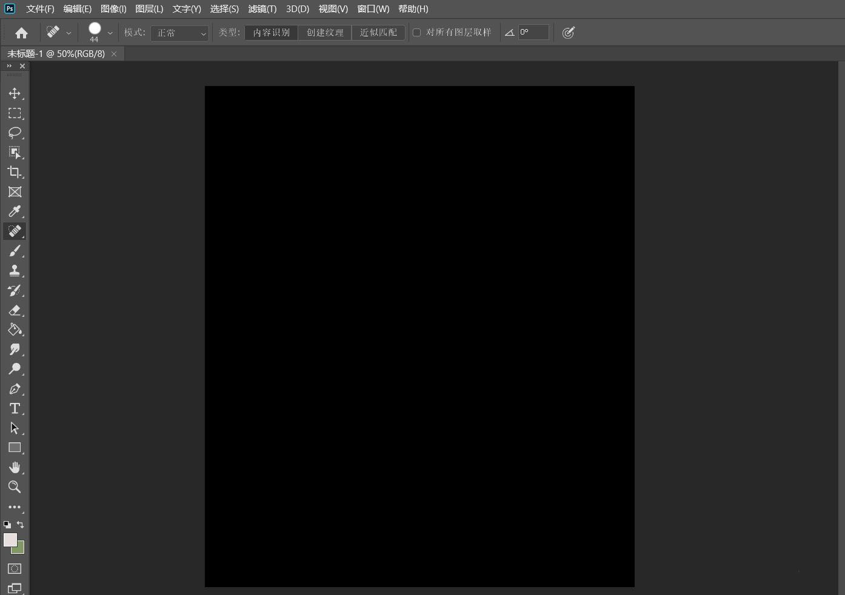The height and width of the screenshot is (595, 845).
Task: Select the Eraser tool
Action: click(15, 310)
